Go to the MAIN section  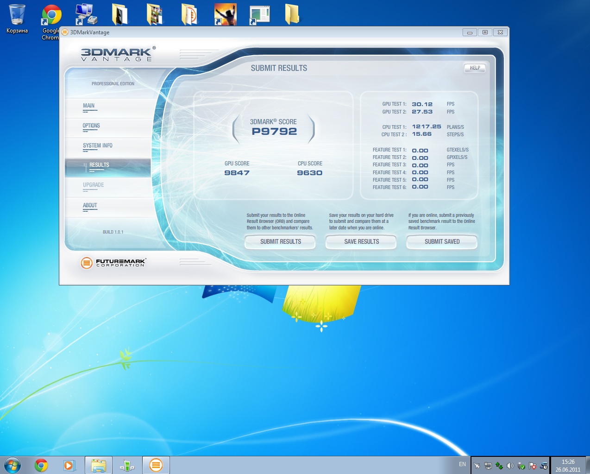coord(108,108)
